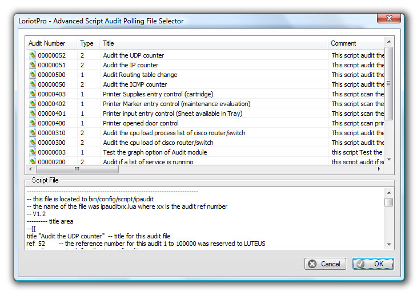Select 'Audit the cpu load of cisco router/switch'
The width and height of the screenshot is (417, 292).
(x=158, y=143)
